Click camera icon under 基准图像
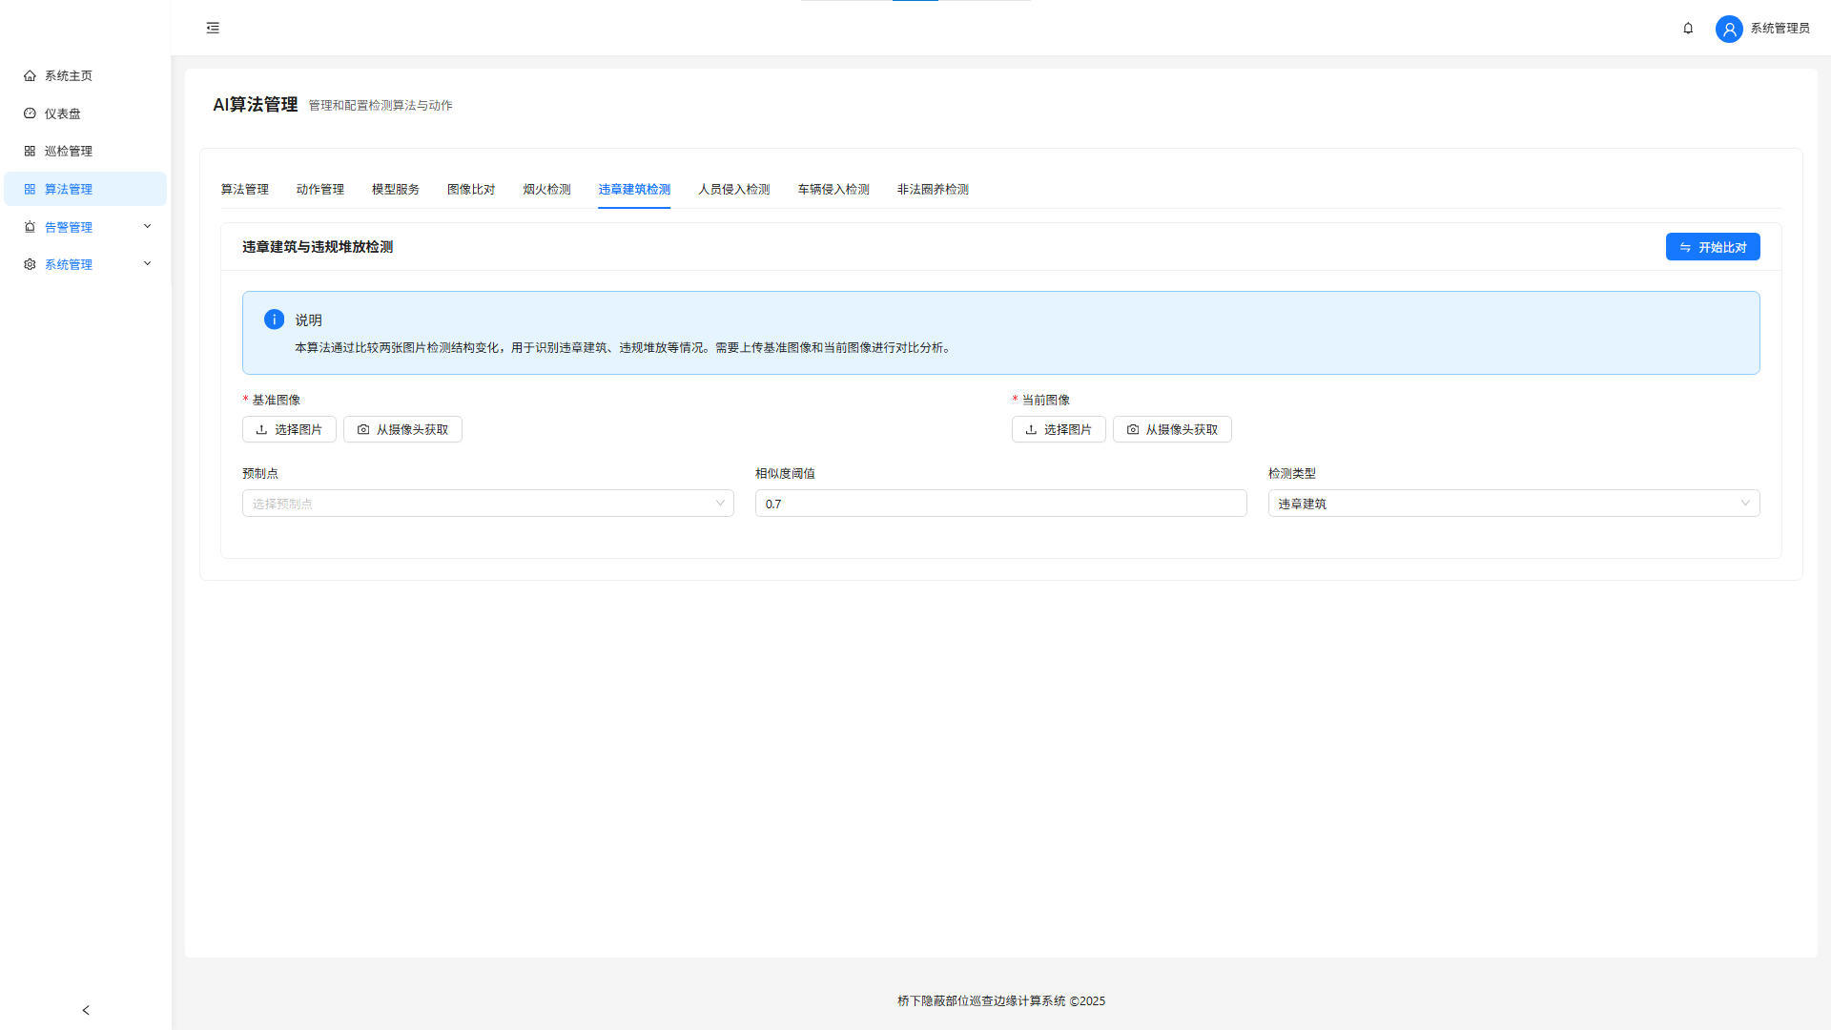The width and height of the screenshot is (1831, 1030). [363, 429]
